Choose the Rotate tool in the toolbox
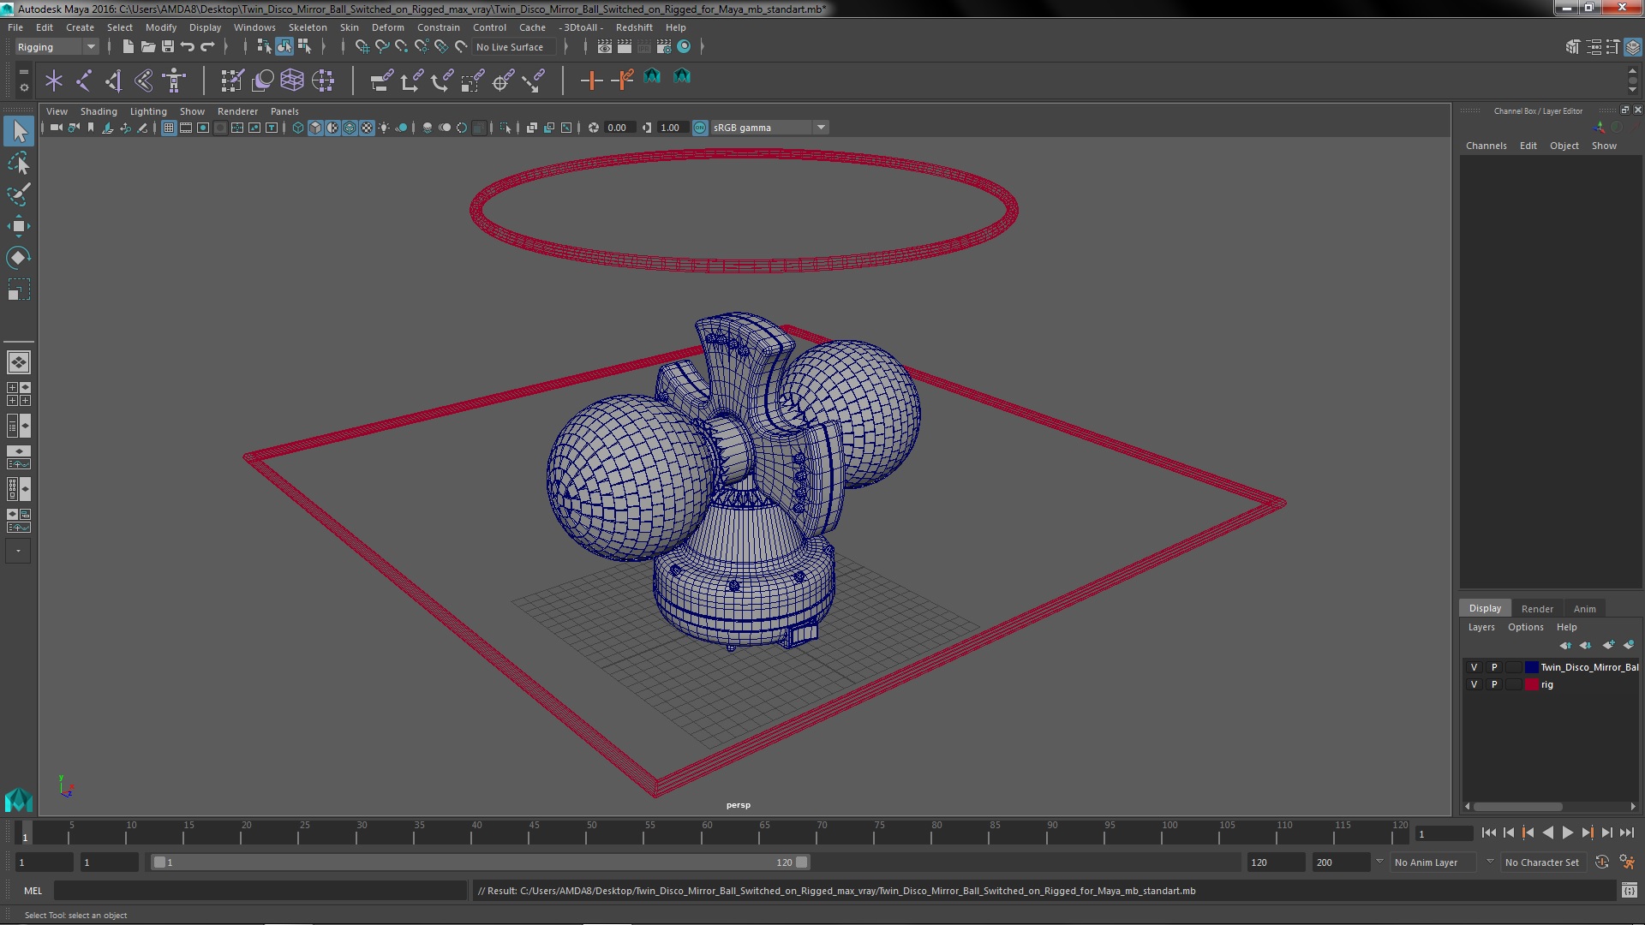Image resolution: width=1645 pixels, height=925 pixels. (x=19, y=258)
